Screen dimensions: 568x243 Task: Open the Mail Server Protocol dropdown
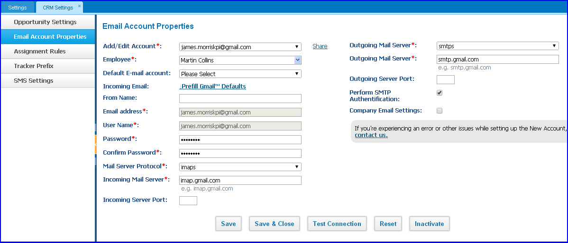[240, 167]
